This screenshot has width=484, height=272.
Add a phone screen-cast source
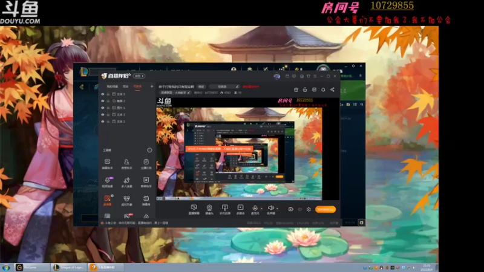(x=224, y=209)
